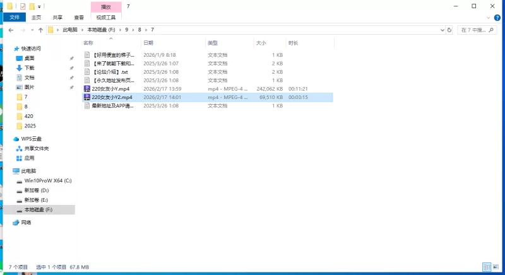The height and width of the screenshot is (275, 505).
Task: Go back with the left arrow button
Action: [11, 30]
